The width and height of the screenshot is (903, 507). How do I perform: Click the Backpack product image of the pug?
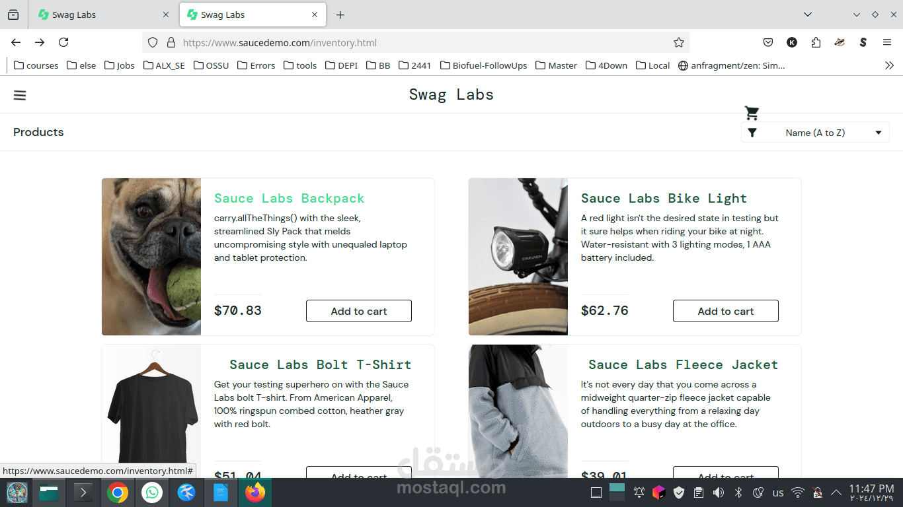click(151, 257)
